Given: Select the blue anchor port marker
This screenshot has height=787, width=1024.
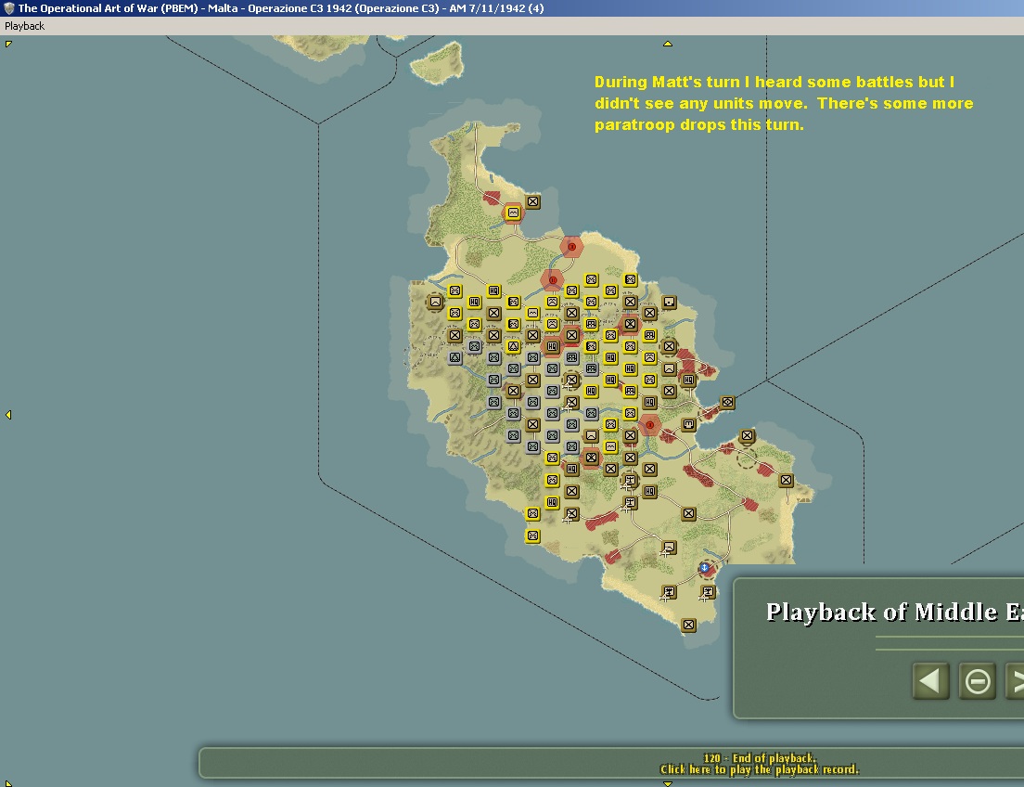Looking at the screenshot, I should (x=705, y=567).
